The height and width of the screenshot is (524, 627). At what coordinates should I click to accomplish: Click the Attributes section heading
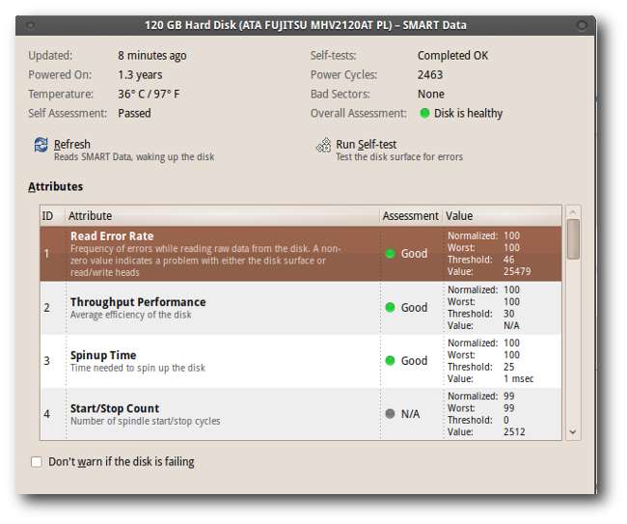tap(56, 187)
